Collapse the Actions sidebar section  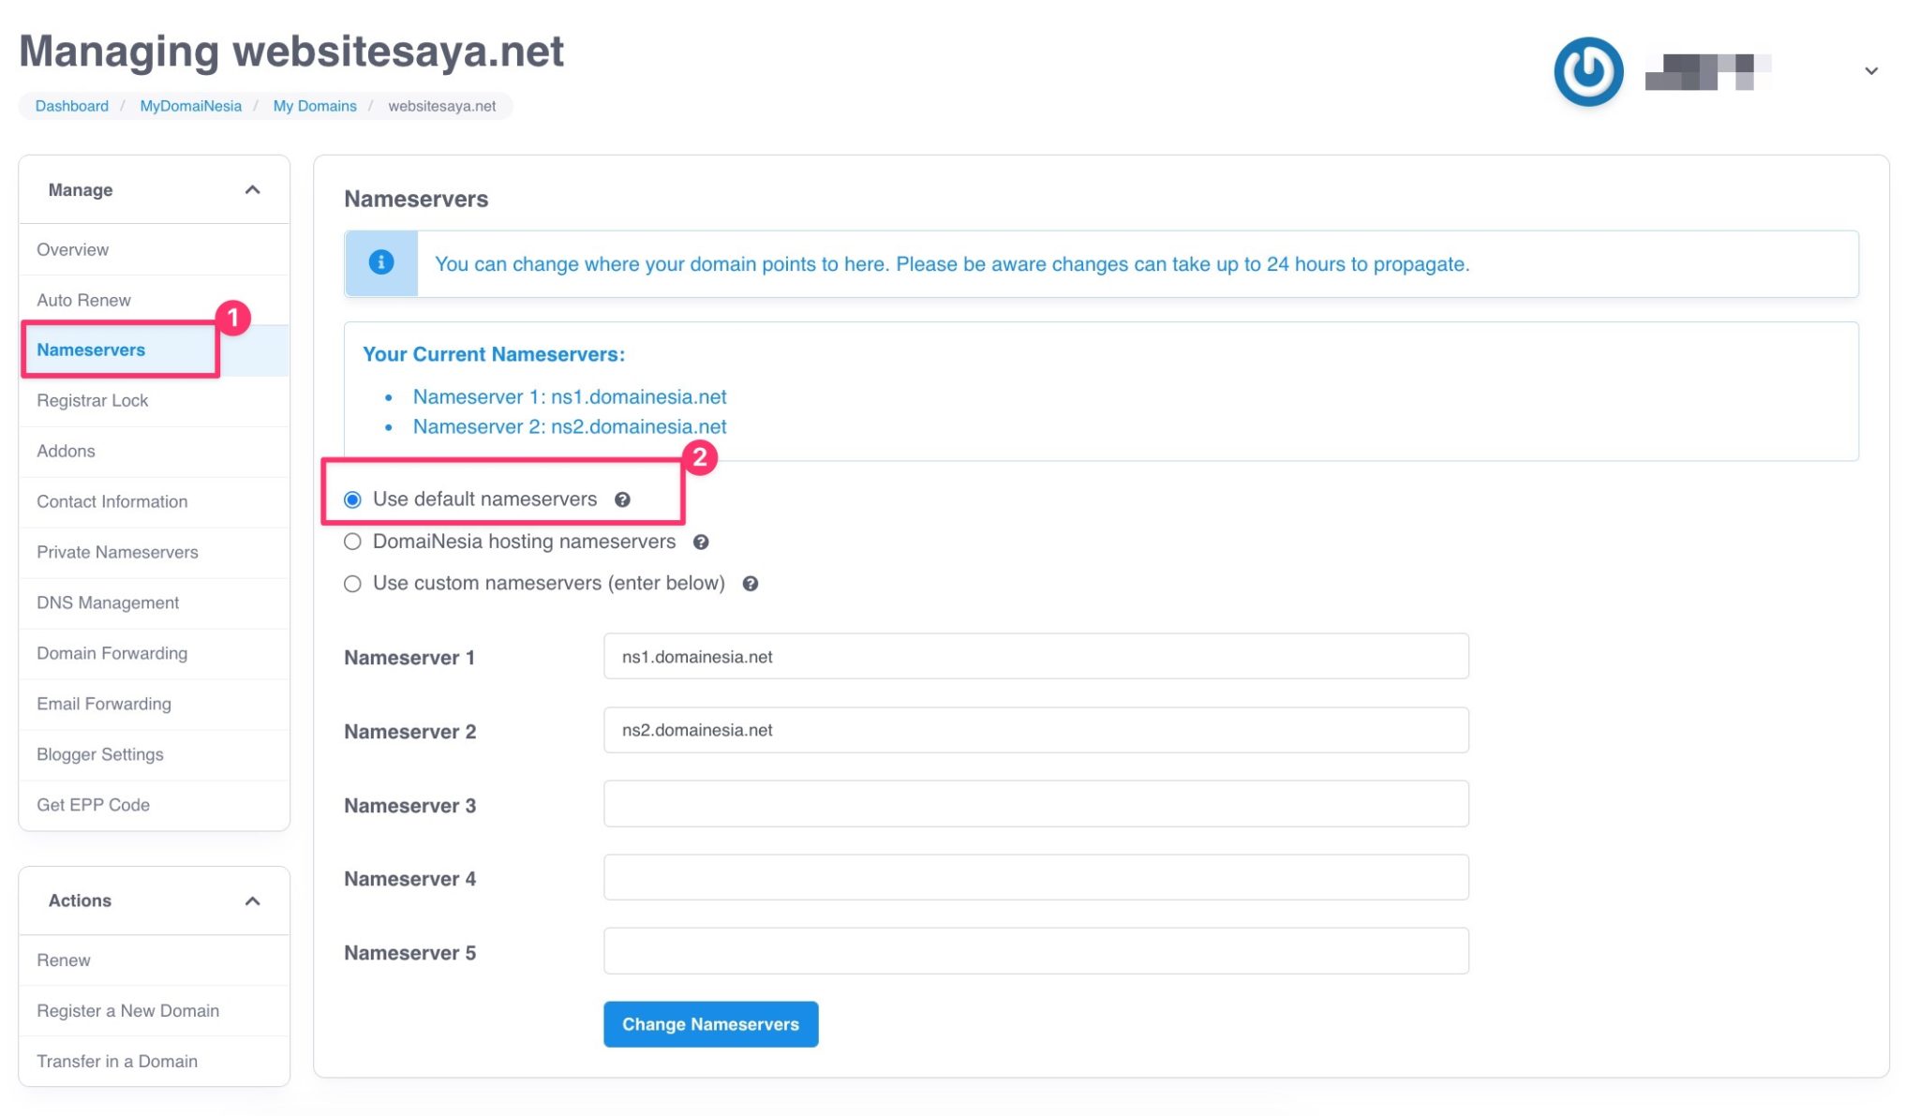tap(251, 900)
